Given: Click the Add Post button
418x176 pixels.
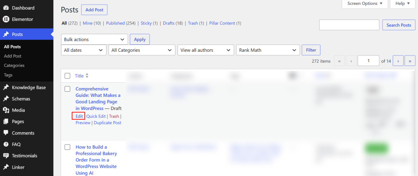Looking at the screenshot, I should click(94, 10).
